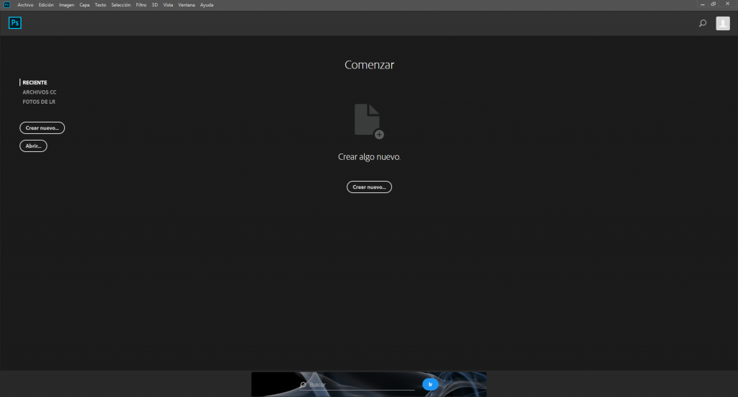Open the Ventana menu
The width and height of the screenshot is (738, 397).
point(187,5)
